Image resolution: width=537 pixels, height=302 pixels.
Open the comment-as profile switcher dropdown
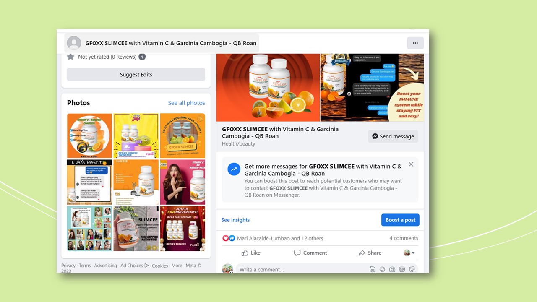click(409, 253)
